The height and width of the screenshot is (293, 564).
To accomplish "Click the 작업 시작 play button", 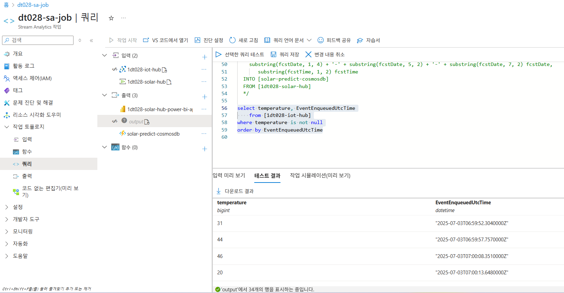I will pyautogui.click(x=123, y=40).
